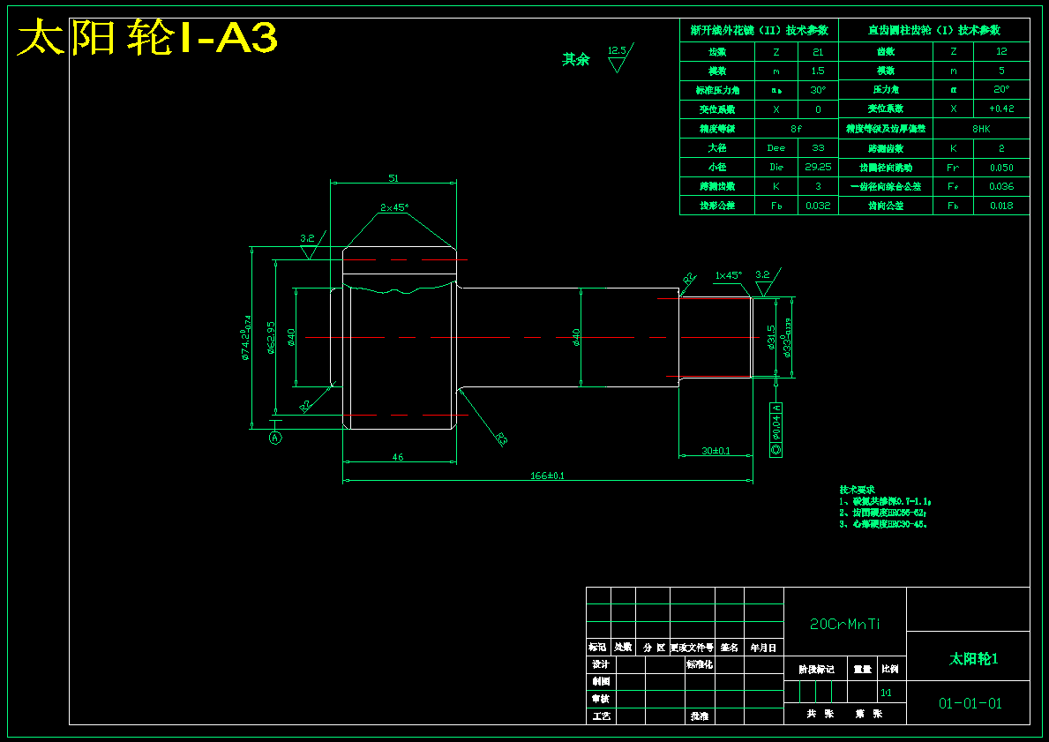Click the 2×45° chamfer callout
Viewport: 1049px width, 742px height.
tap(394, 207)
